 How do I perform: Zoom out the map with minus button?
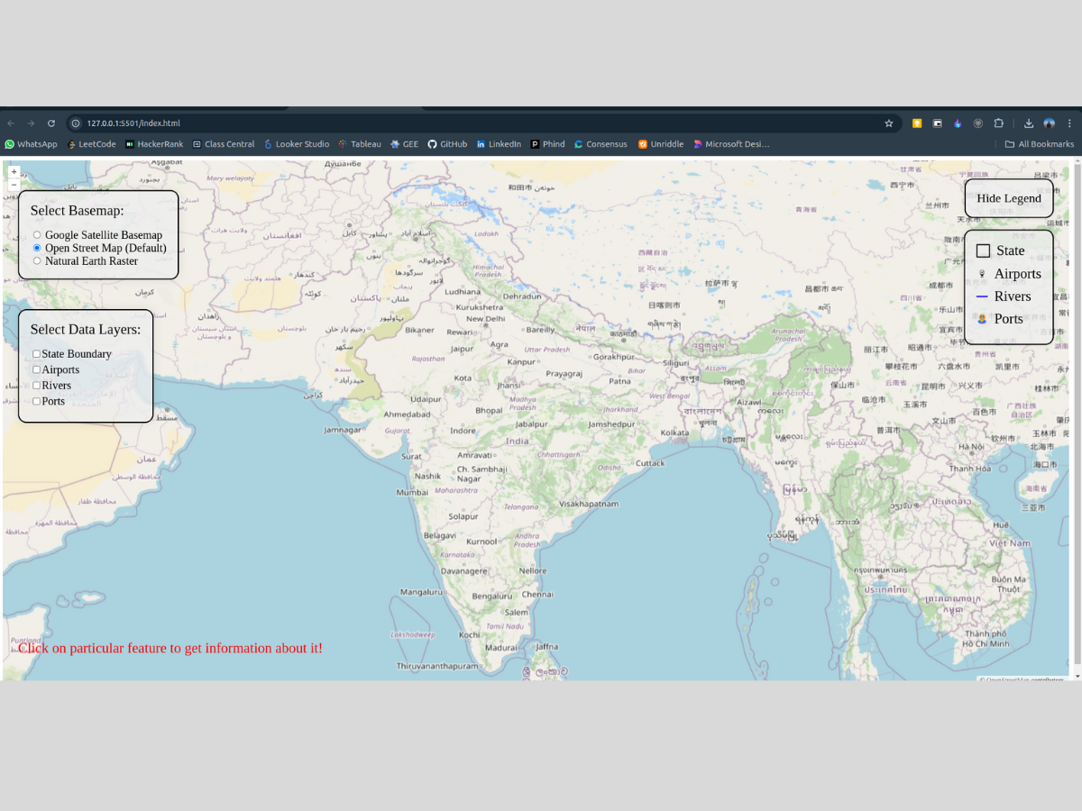point(14,184)
